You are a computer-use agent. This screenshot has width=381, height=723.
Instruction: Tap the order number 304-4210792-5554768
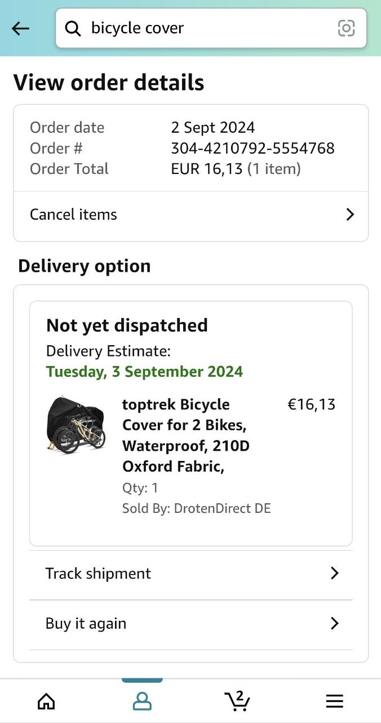point(252,149)
